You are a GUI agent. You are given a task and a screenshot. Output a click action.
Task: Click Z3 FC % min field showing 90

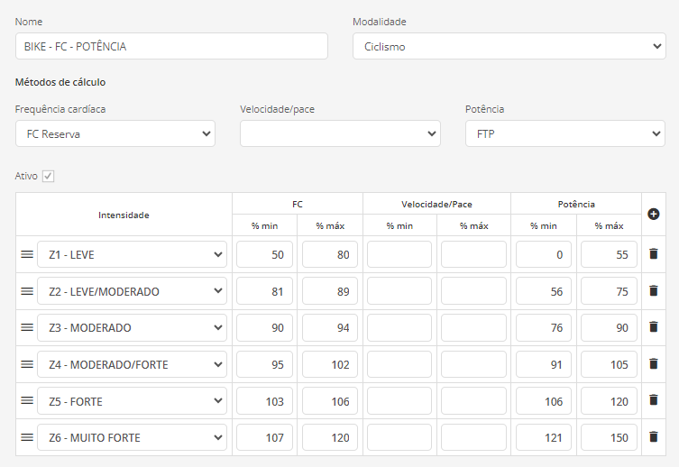pos(264,327)
